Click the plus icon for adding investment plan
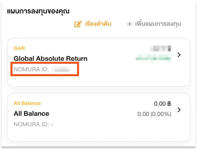 tap(129, 24)
